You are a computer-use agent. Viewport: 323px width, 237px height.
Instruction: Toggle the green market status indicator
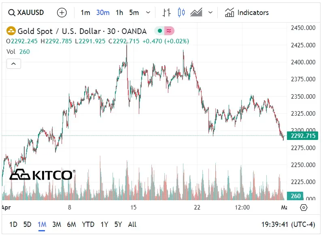(x=160, y=31)
